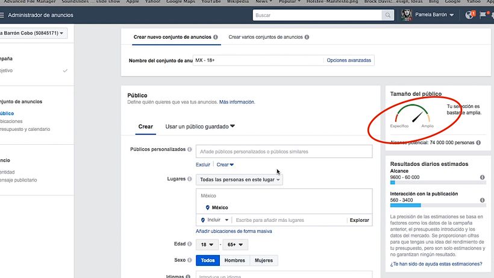
Task: Open Objetivo item in sidebar
Action: coord(6,71)
